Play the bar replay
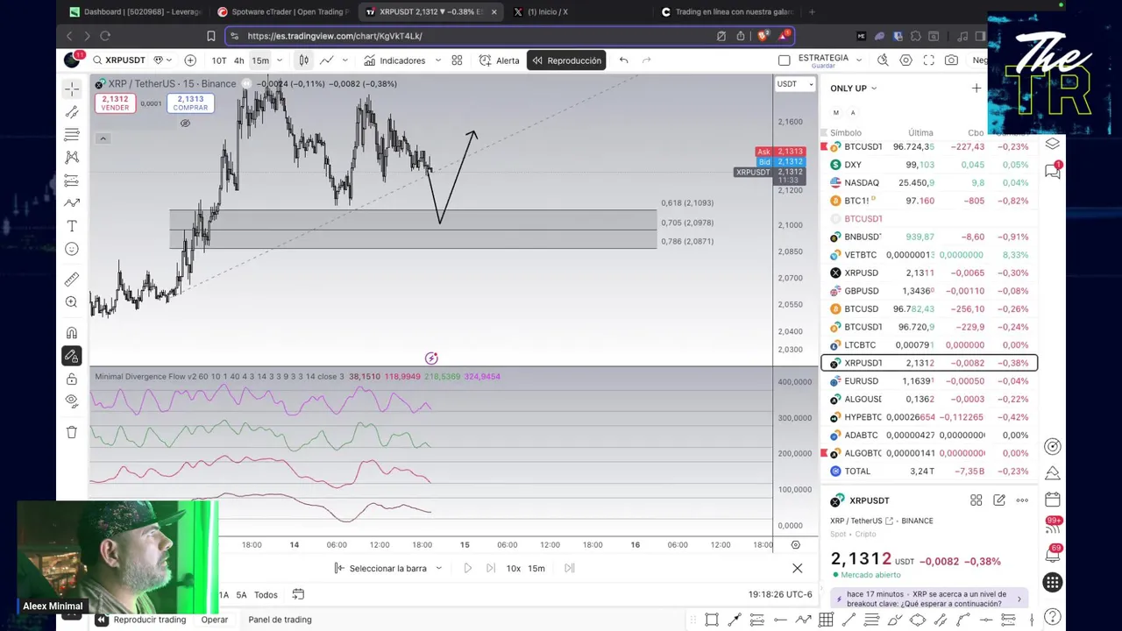This screenshot has height=631, width=1122. pyautogui.click(x=467, y=568)
